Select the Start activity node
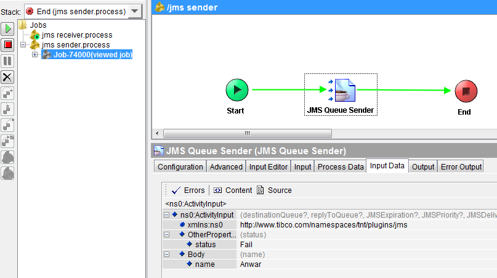 coord(236,90)
